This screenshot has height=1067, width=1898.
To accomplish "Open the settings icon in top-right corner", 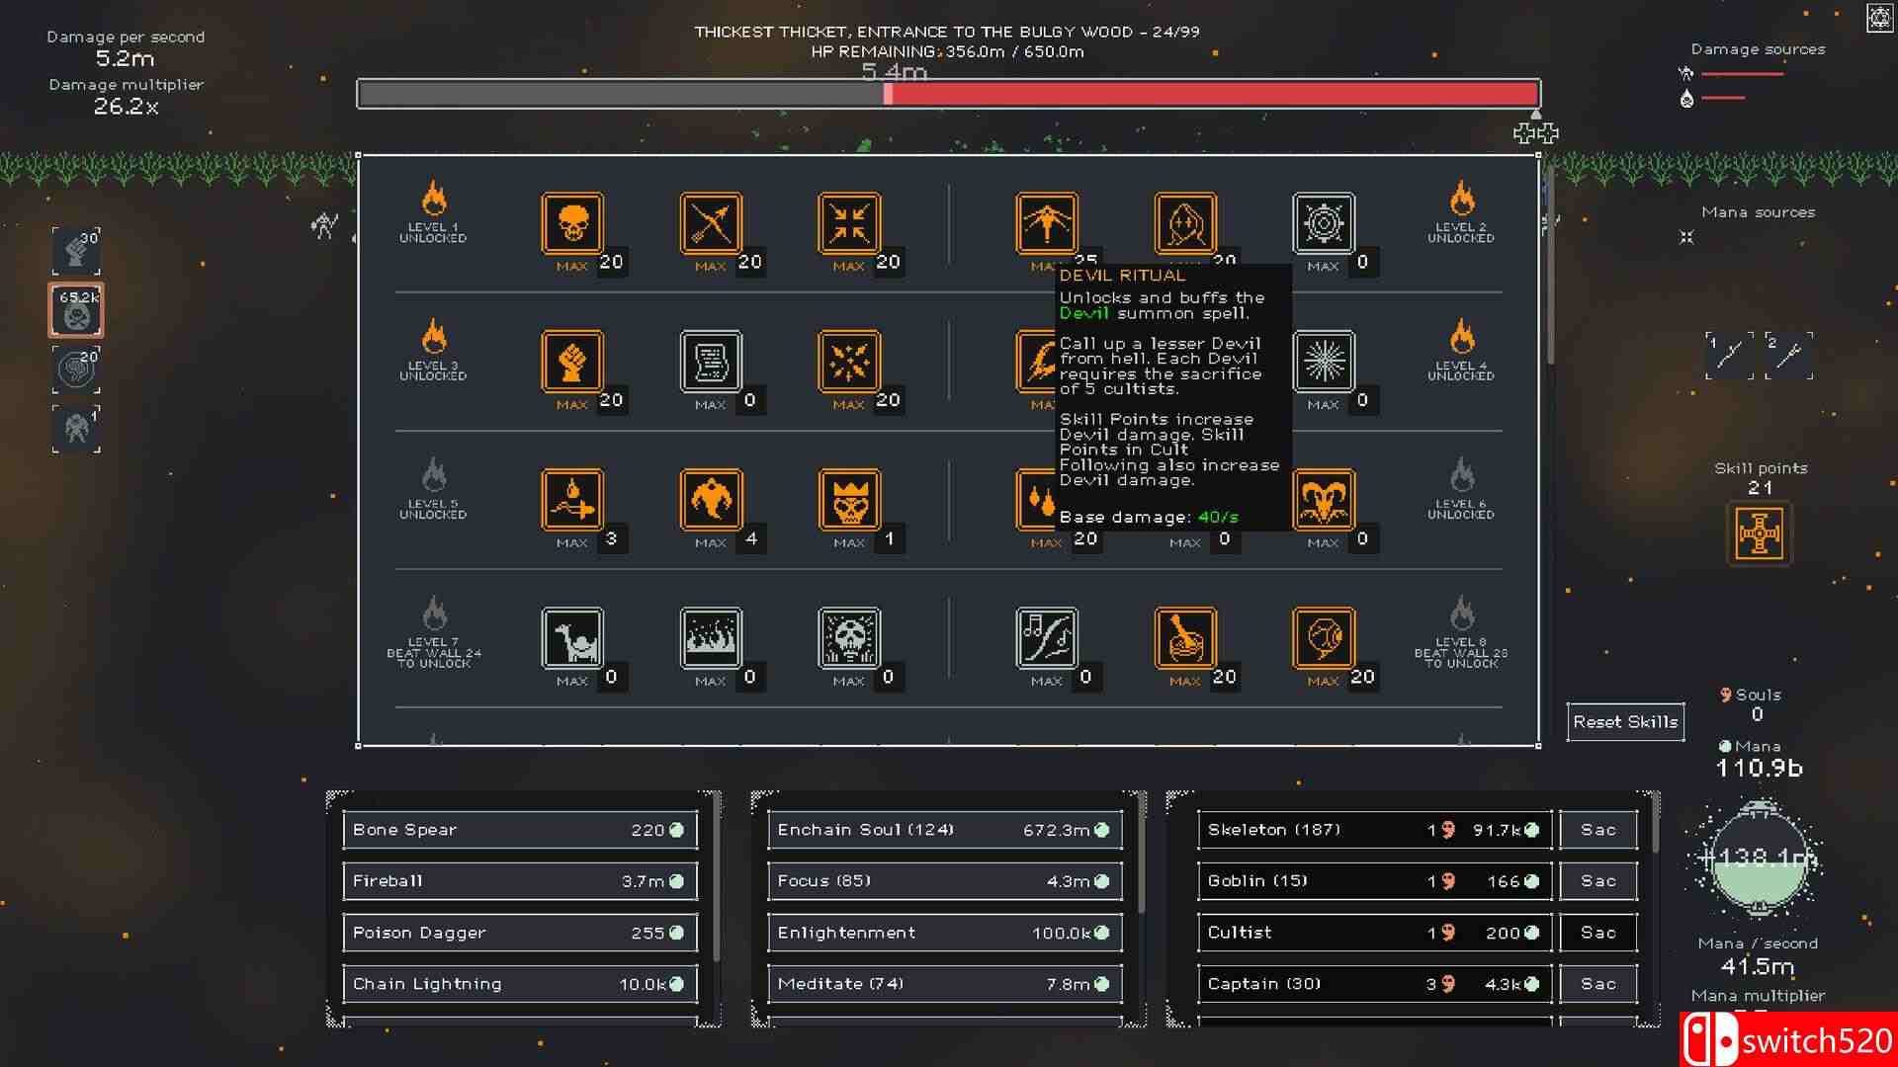I will pyautogui.click(x=1879, y=18).
